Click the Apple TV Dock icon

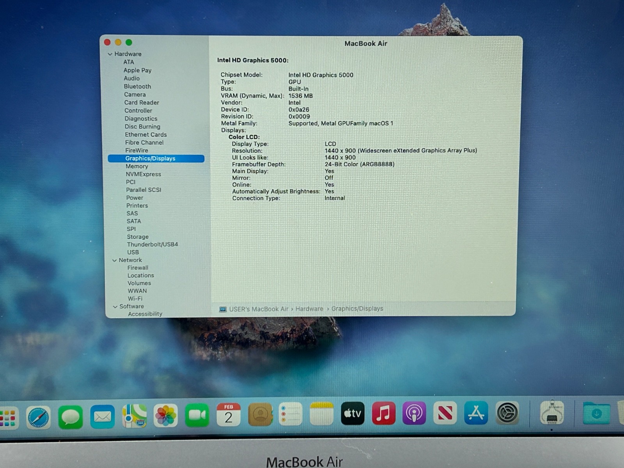click(x=353, y=413)
